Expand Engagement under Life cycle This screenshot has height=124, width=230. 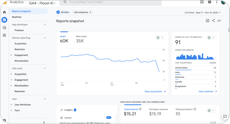coord(11,80)
